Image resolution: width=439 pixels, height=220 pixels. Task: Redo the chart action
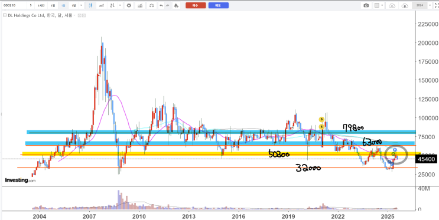click(x=167, y=5)
